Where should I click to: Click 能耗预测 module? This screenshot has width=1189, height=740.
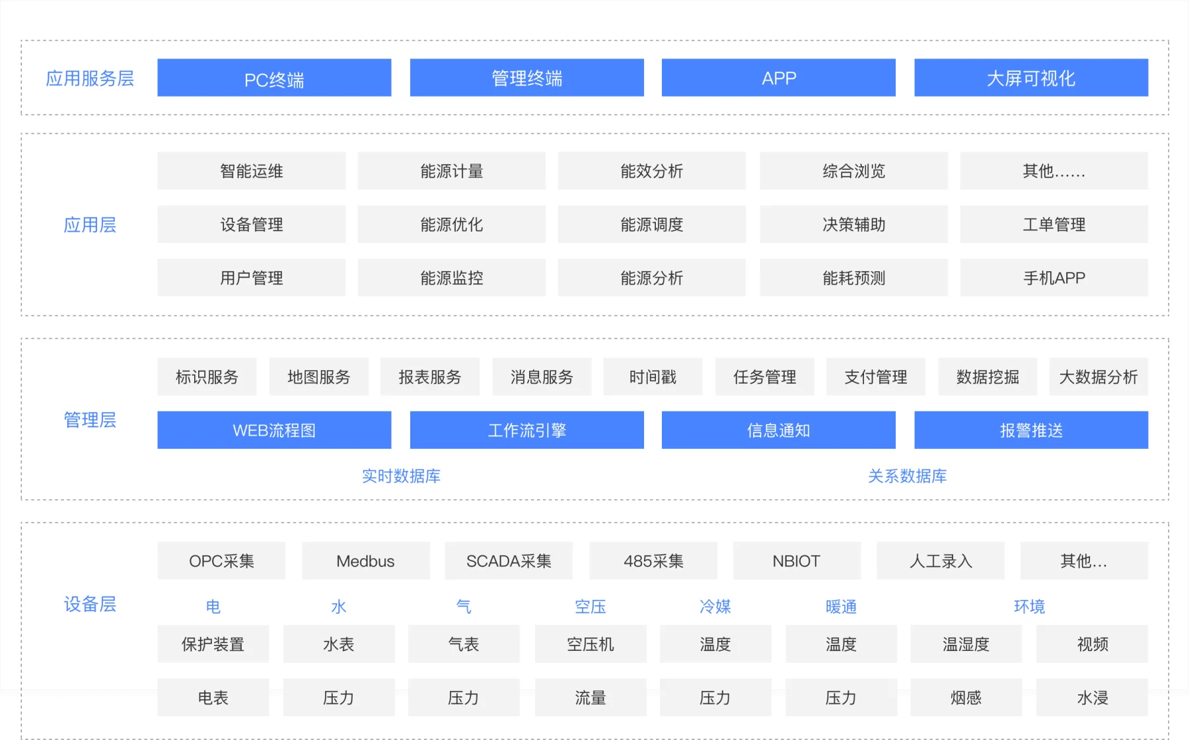pyautogui.click(x=854, y=278)
